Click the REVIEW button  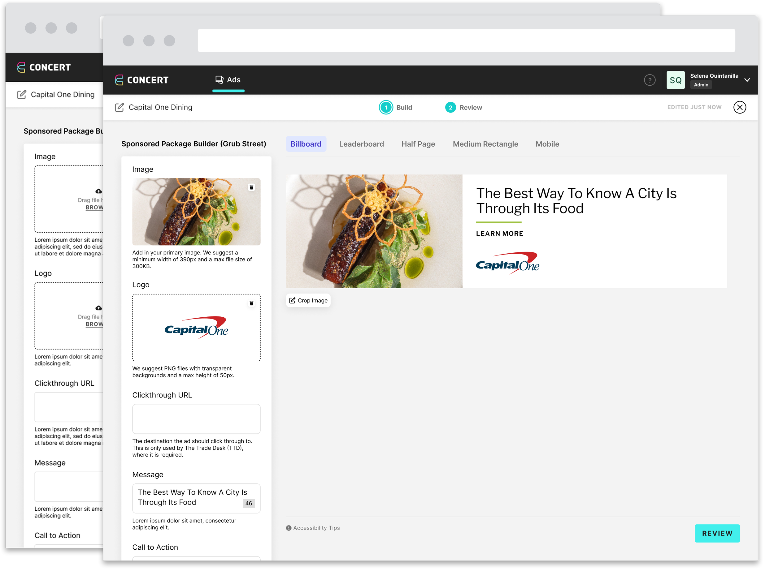click(x=717, y=533)
